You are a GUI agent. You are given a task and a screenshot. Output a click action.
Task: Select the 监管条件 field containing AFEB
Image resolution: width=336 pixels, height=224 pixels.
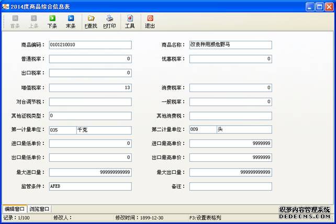click(x=89, y=186)
